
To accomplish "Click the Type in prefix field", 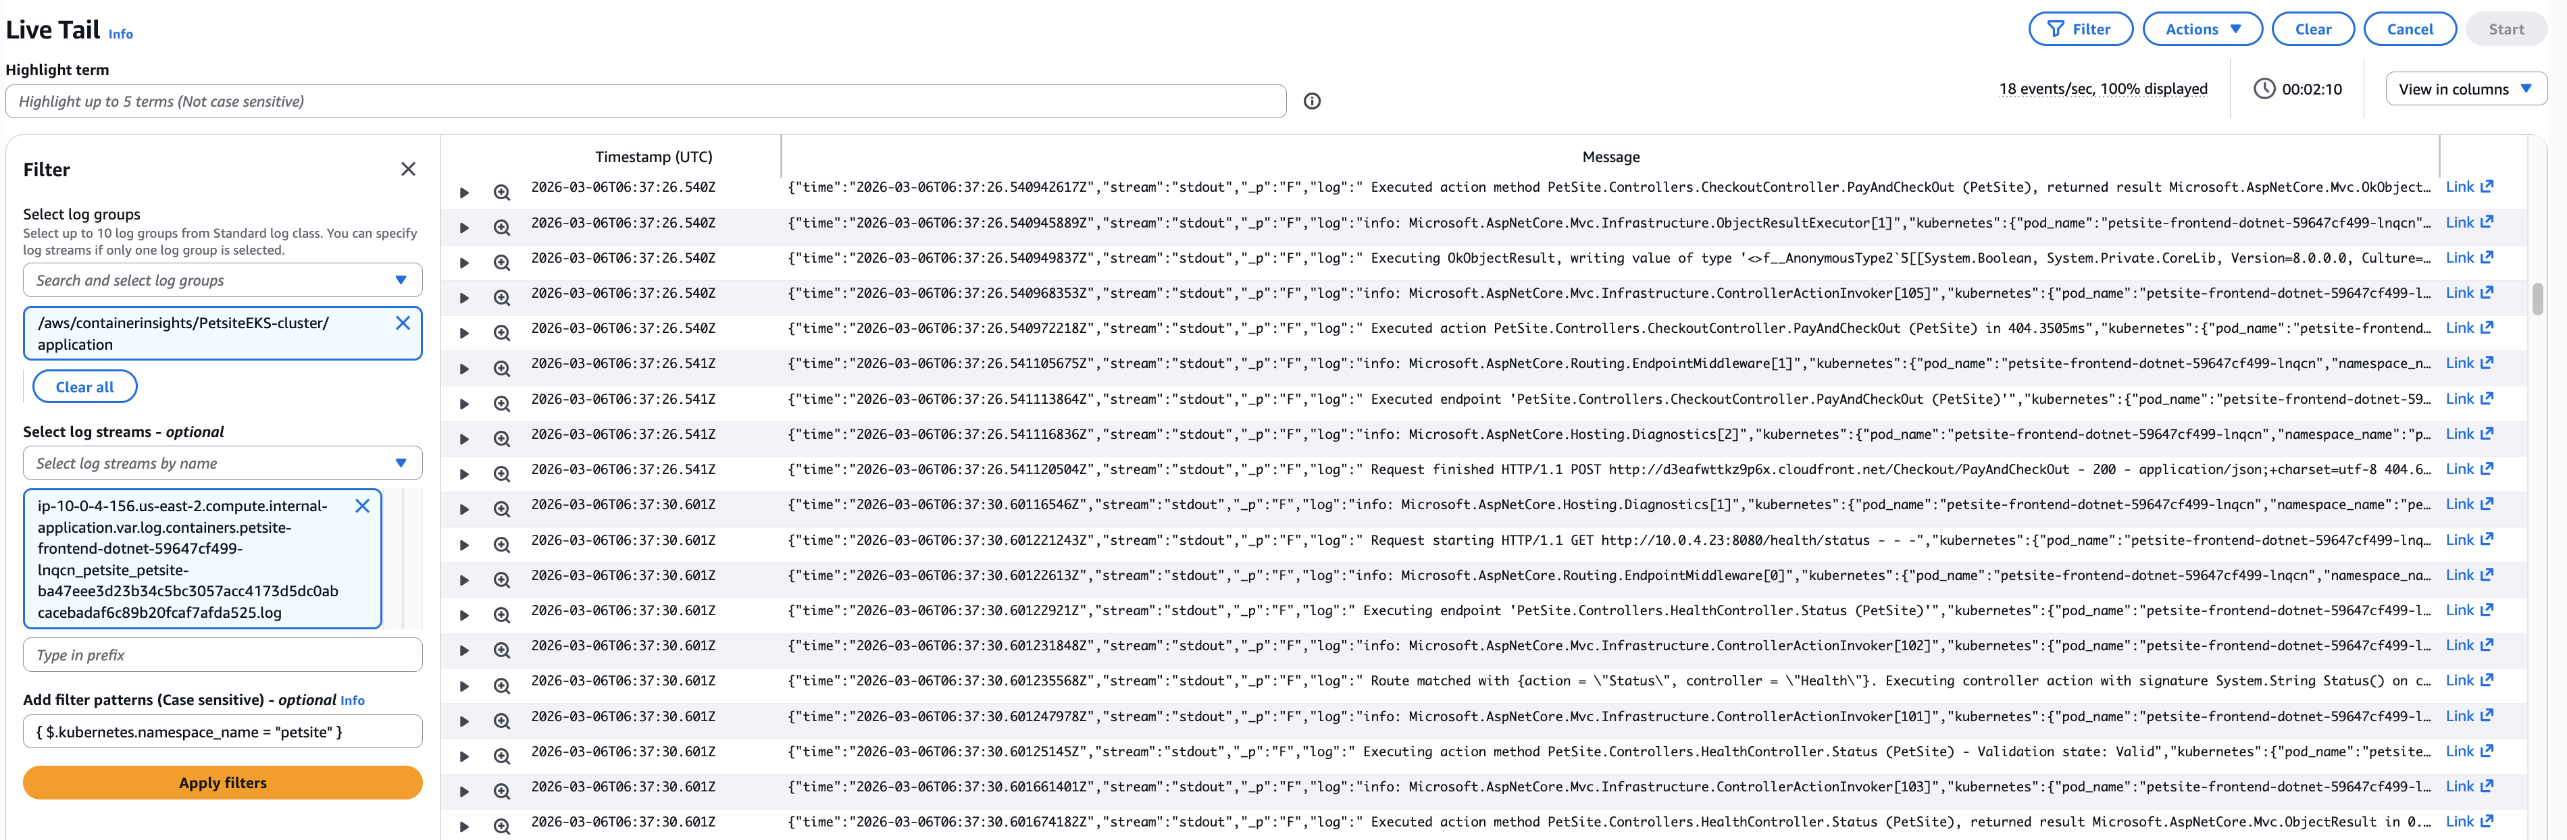I will click(x=222, y=655).
